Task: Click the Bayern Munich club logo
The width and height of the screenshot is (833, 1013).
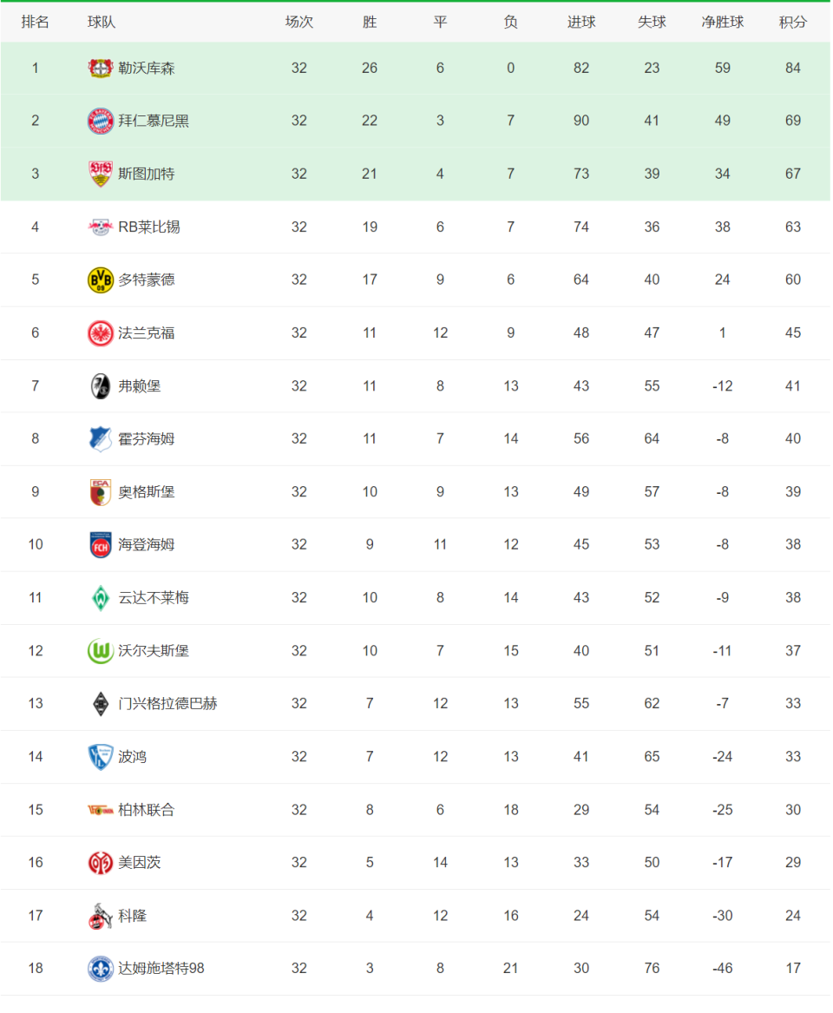Action: point(101,121)
